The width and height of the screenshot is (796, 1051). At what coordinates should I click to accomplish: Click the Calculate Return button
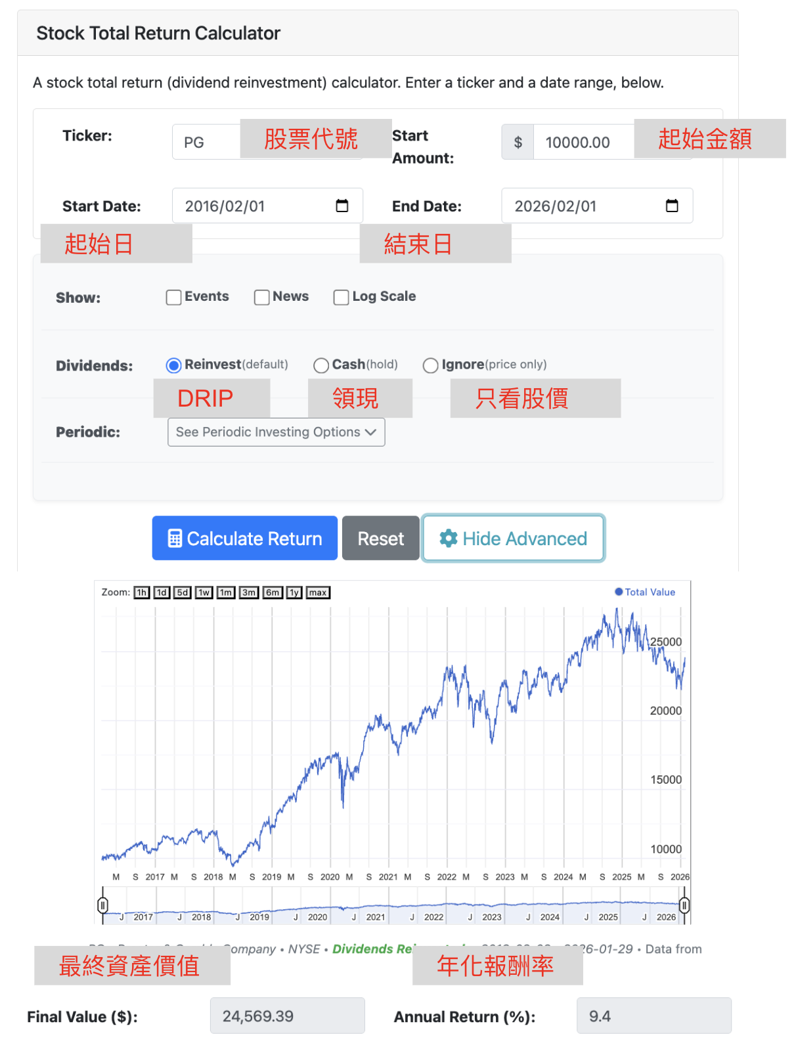point(245,539)
